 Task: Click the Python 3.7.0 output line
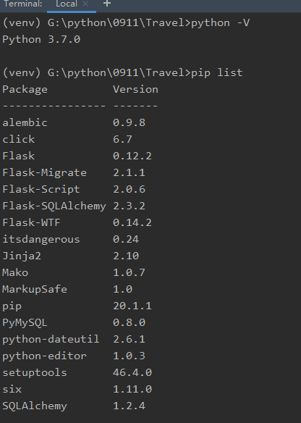point(41,39)
